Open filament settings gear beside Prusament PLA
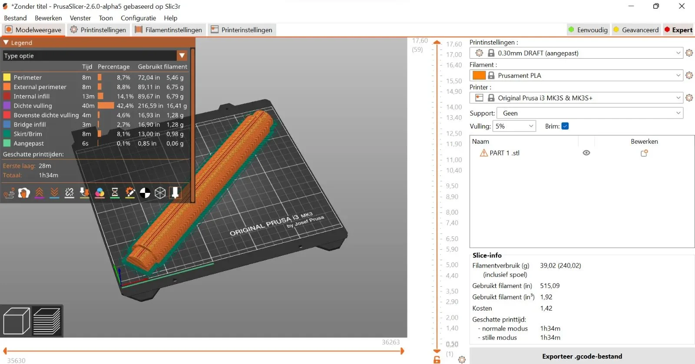 point(689,75)
